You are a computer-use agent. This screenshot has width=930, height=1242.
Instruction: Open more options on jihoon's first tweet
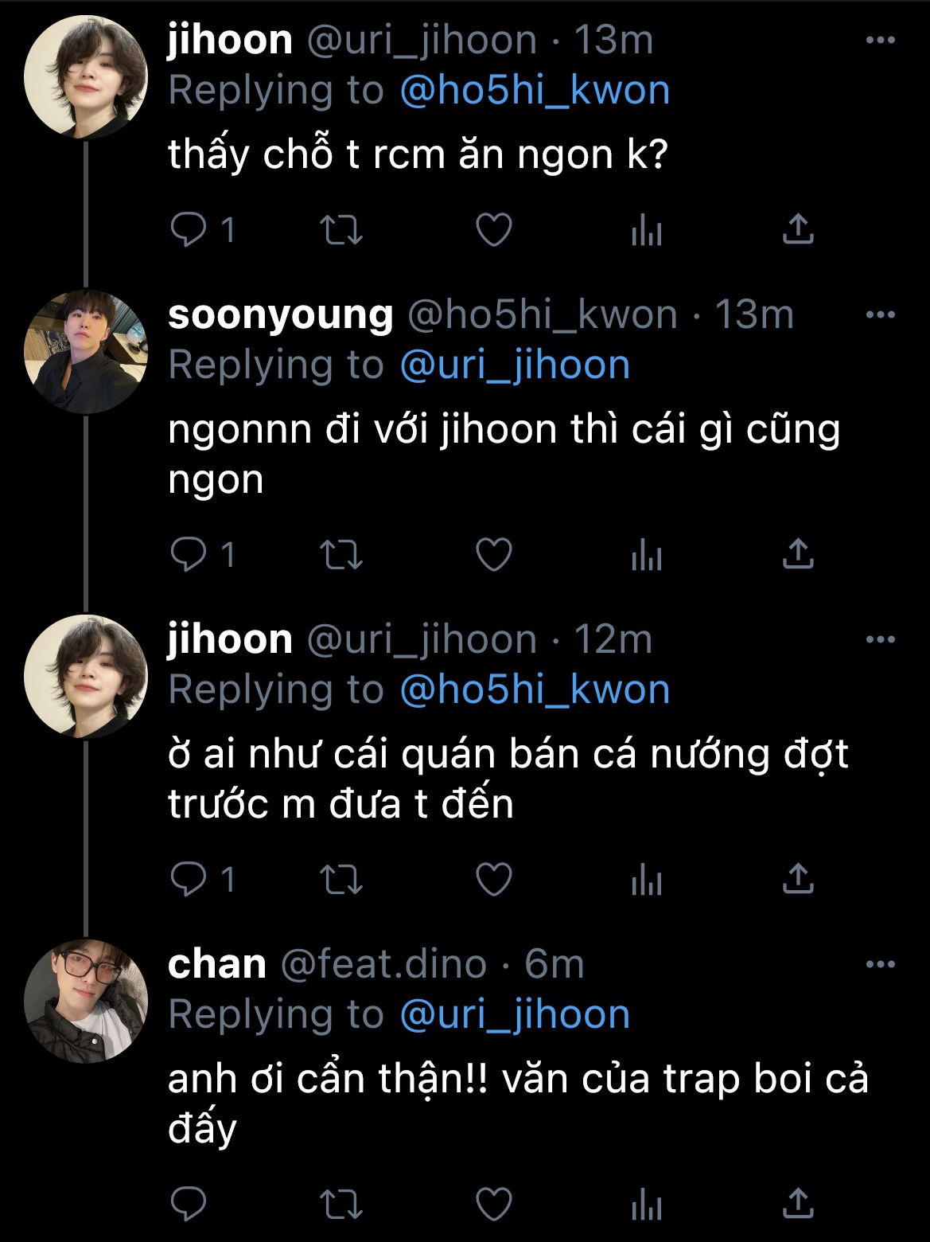point(880,41)
